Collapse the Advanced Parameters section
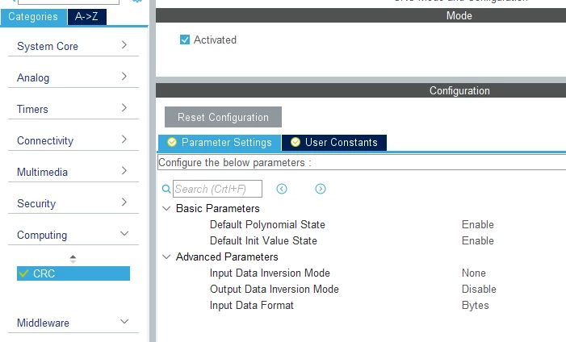The width and height of the screenshot is (566, 342). (x=166, y=256)
